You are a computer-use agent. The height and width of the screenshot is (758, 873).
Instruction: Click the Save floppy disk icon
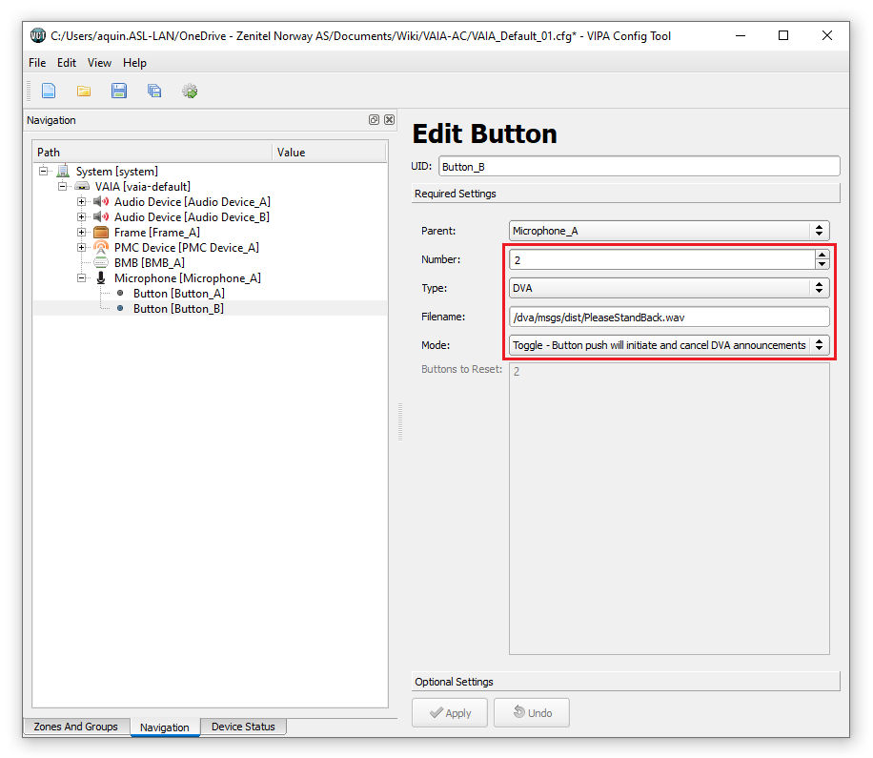pos(119,92)
